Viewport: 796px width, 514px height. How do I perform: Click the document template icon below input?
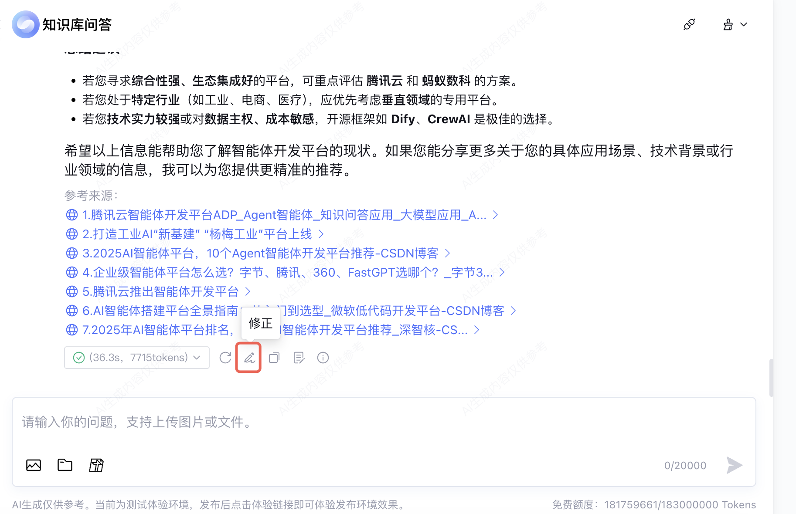[96, 465]
